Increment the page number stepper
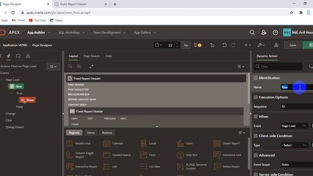This screenshot has height=176, width=313. tap(177, 44)
